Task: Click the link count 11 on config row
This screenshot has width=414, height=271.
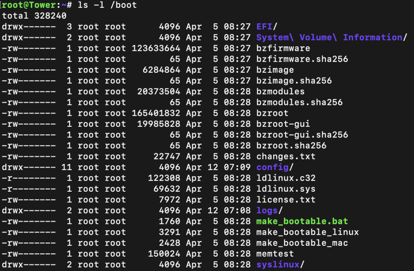Action: (67, 167)
